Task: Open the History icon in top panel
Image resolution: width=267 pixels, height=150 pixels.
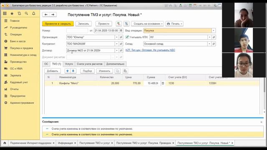Action: [x=19, y=13]
